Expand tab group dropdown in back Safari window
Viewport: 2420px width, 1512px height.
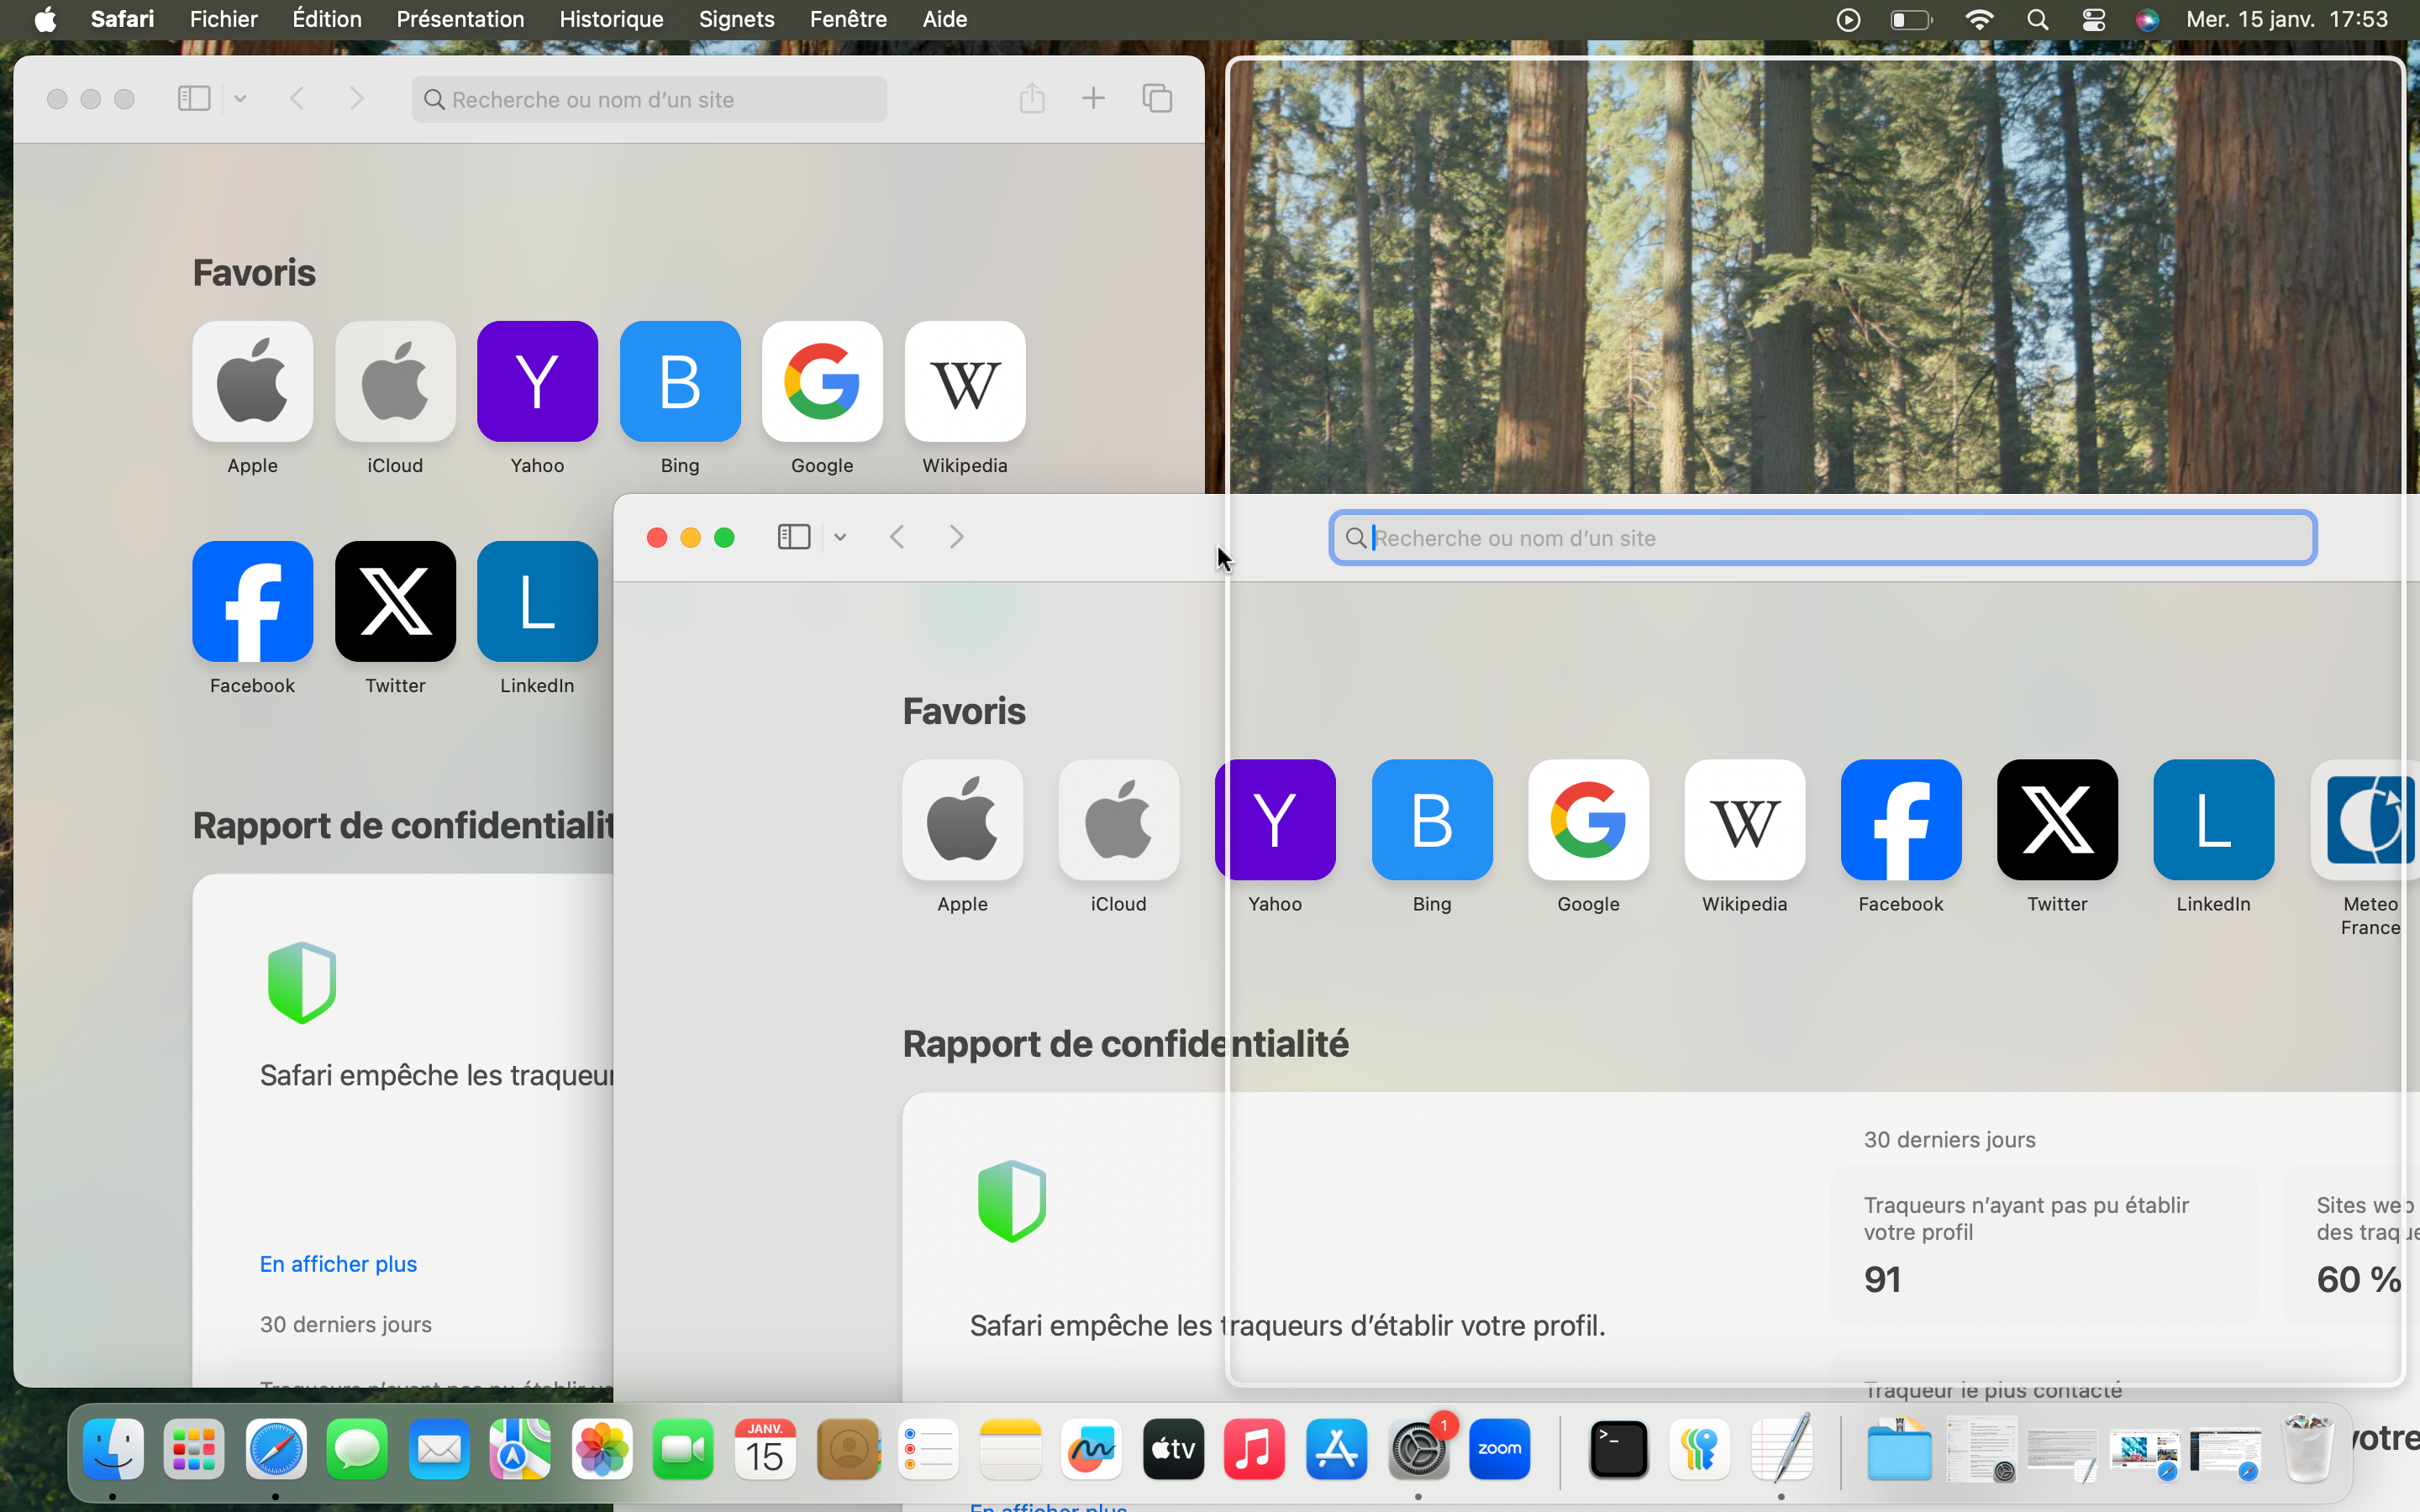click(x=240, y=98)
